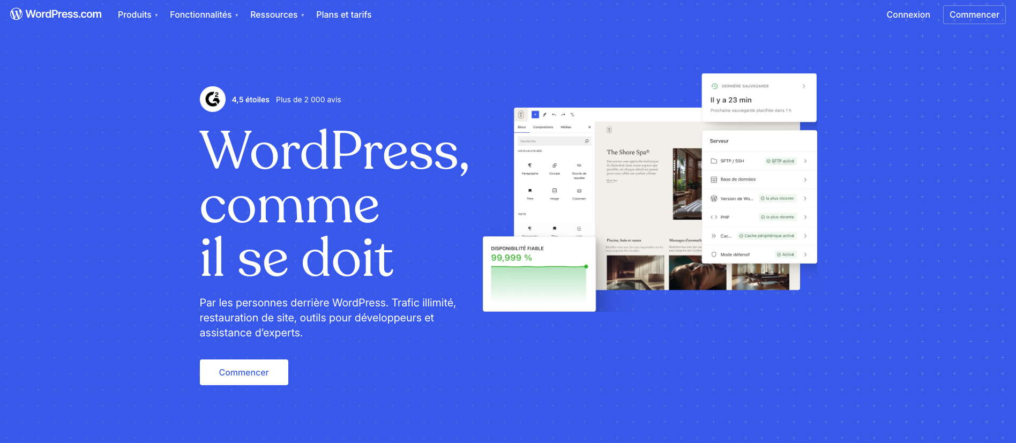Click the Connexion link
Viewport: 1016px width, 443px height.
[x=908, y=15]
